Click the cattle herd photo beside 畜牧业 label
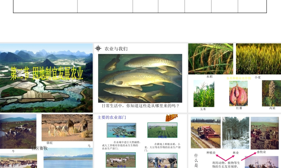This screenshot has height=168, width=281. click(x=265, y=133)
